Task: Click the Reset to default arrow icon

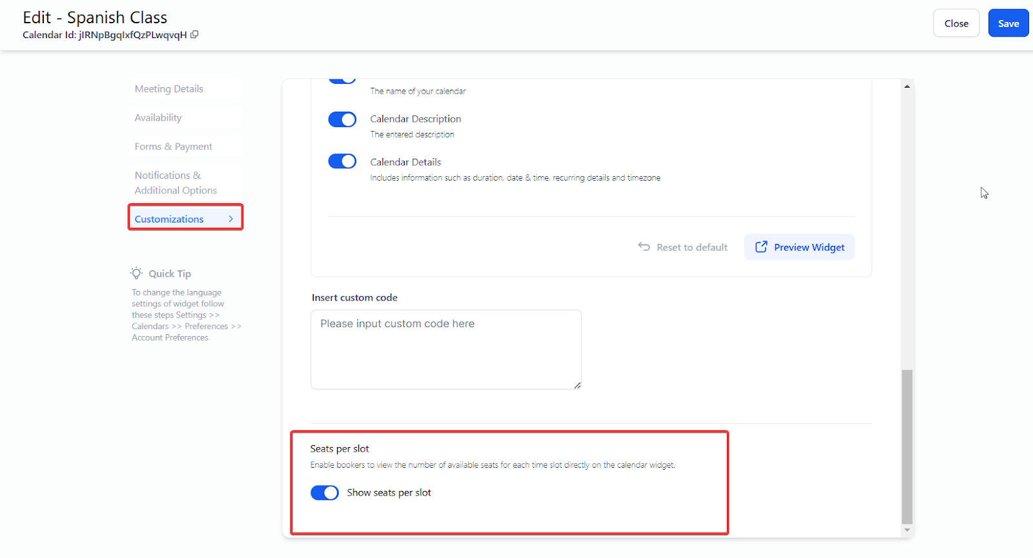Action: (644, 246)
